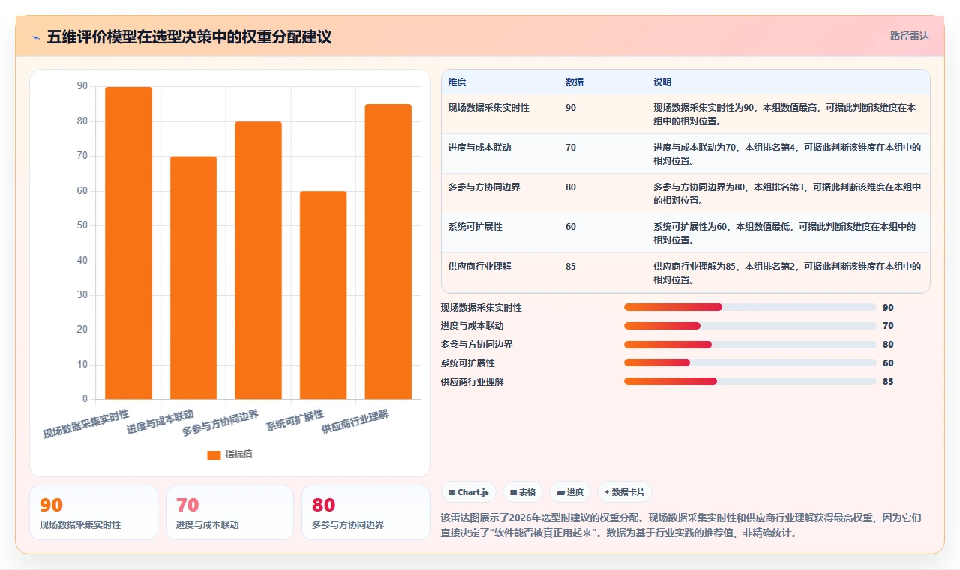Click the 进度与成本联动 progress bar
Viewport: 960px width, 570px height.
(750, 326)
